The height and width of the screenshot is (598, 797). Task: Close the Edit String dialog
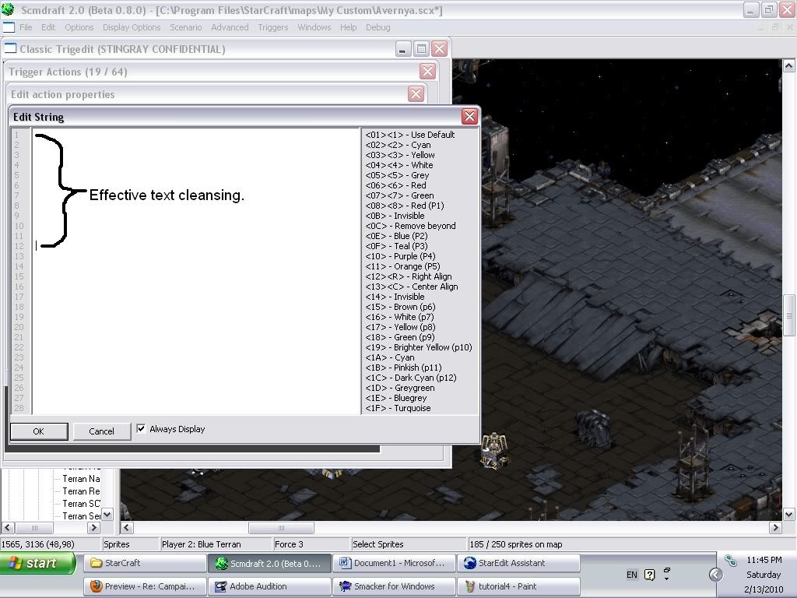point(469,117)
